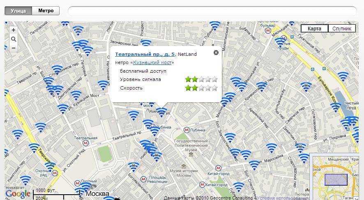Click the Лубянка metro station marker
Screen dimensions: 364x200
(187, 130)
